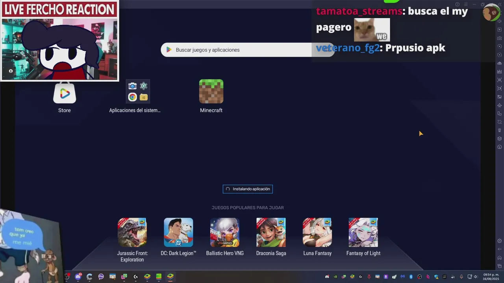Click the rotate device icon in sidebar
Viewport: 504px width, 283px height.
coord(500,113)
